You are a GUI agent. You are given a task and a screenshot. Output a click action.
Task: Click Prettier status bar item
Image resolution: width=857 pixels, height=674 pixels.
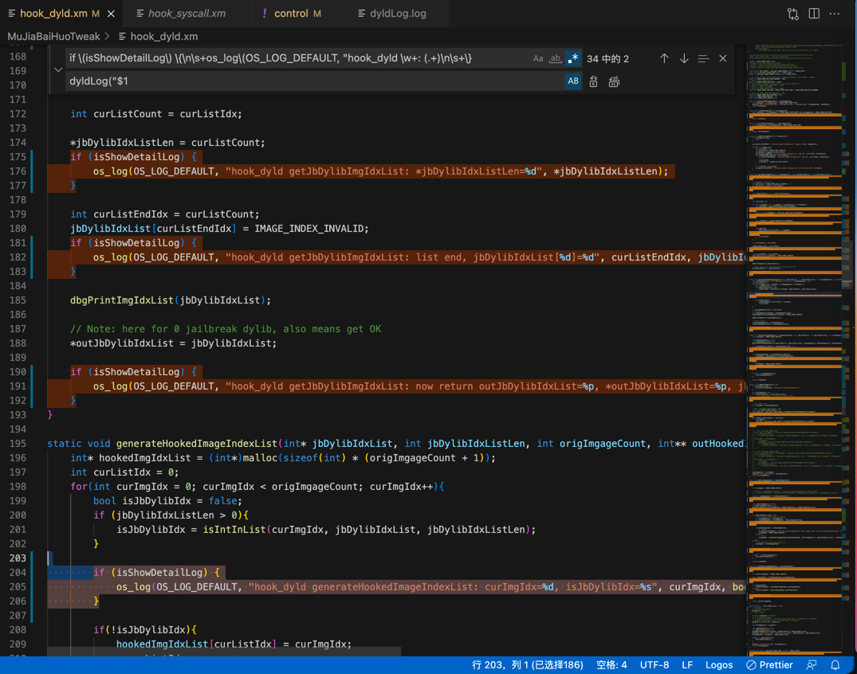769,664
